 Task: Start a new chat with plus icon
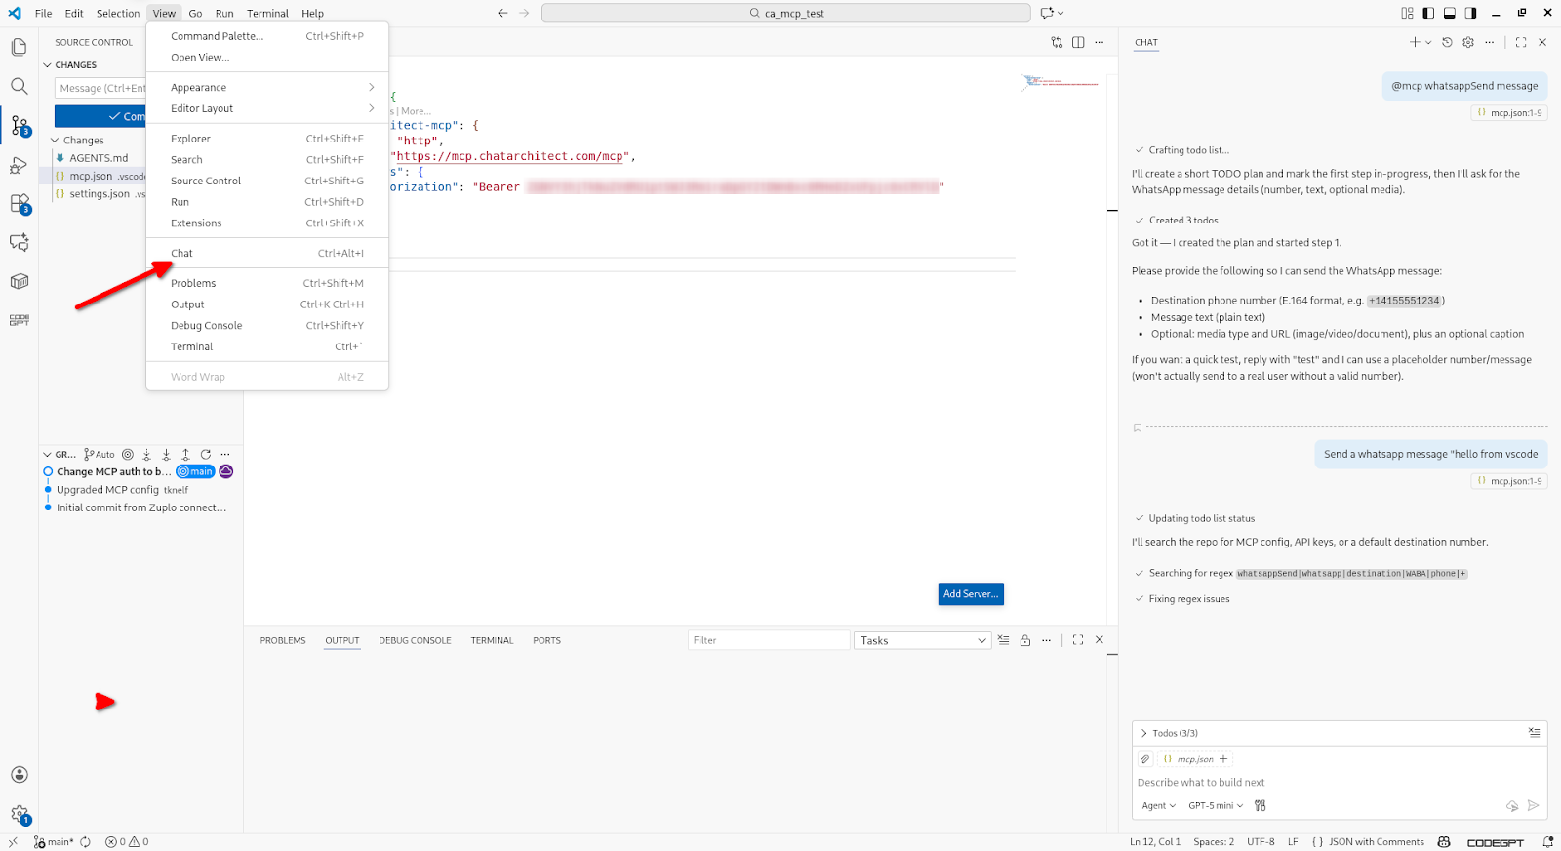click(1415, 42)
